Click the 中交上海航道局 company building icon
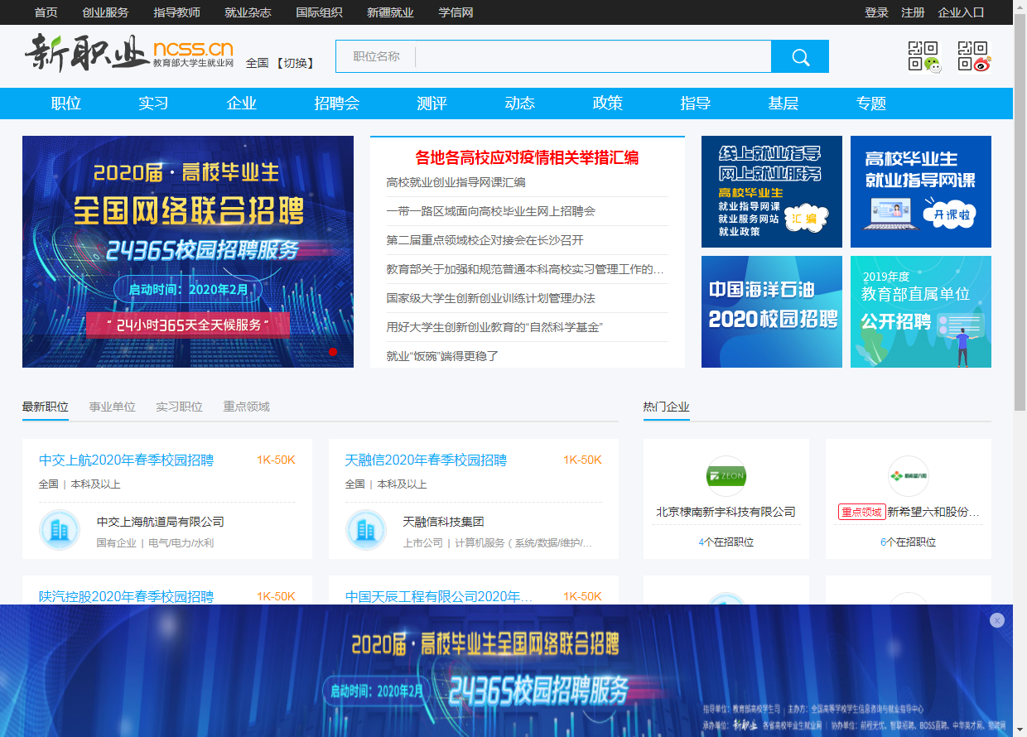Screen dimensions: 1027x737 tap(60, 530)
